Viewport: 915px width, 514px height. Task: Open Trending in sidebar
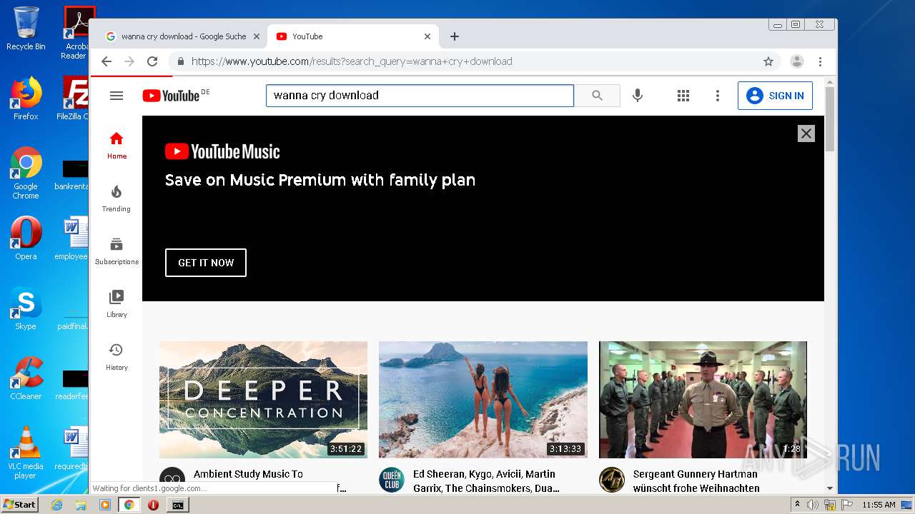117,198
